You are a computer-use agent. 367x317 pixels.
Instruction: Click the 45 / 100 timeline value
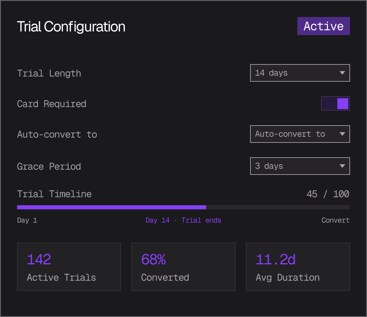pyautogui.click(x=328, y=194)
